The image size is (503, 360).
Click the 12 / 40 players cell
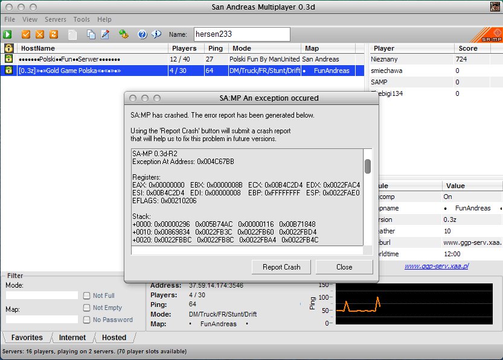point(180,59)
